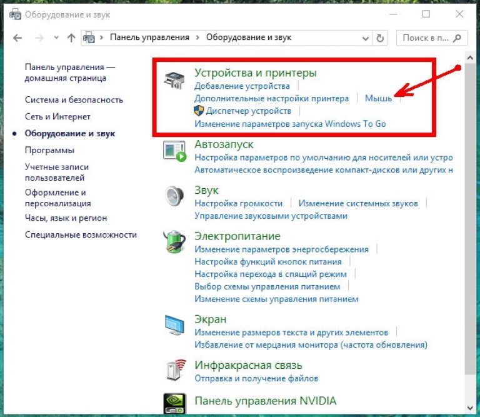Screen dimensions: 480x417
Task: Click the refresh button in address bar
Action: [379, 38]
